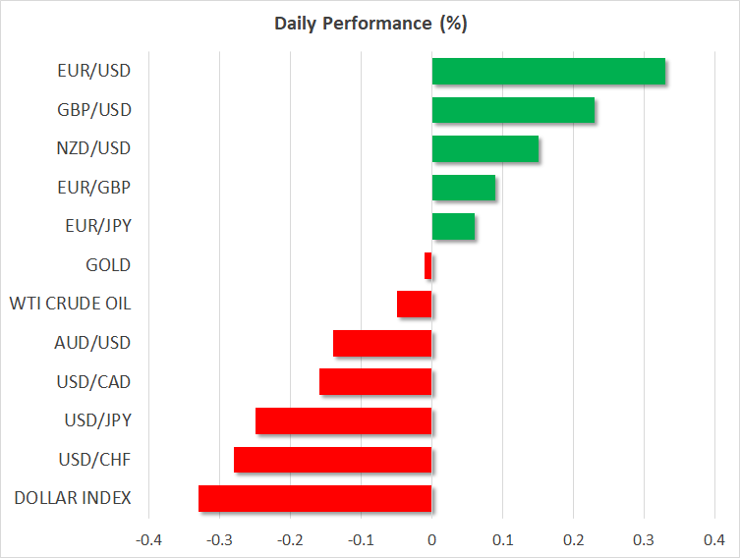Click the DOLLAR INDEX axis label
Image resolution: width=740 pixels, height=558 pixels.
(73, 498)
